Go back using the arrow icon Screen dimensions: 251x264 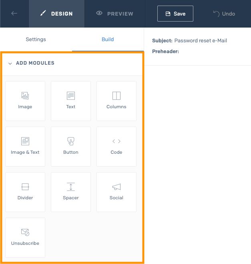click(x=14, y=14)
